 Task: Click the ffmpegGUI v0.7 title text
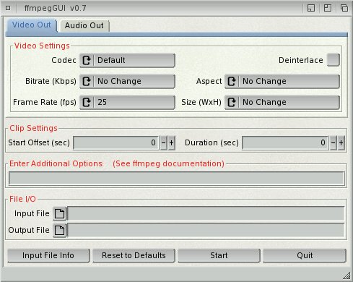[55, 8]
